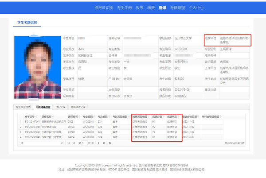Sort by 考试类型编码 column arrow
266x178 pixels.
click(x=129, y=117)
